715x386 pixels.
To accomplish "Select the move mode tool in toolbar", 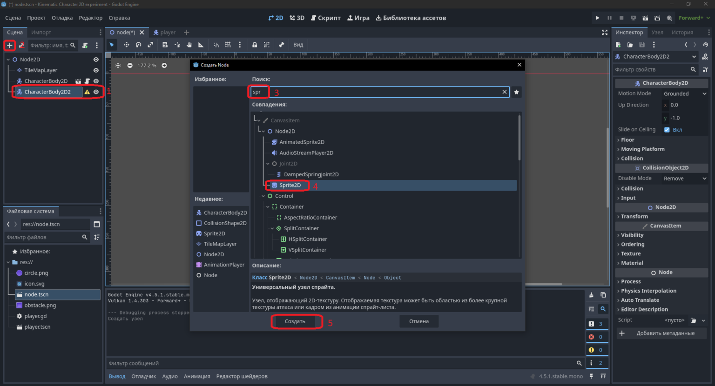I will (126, 45).
